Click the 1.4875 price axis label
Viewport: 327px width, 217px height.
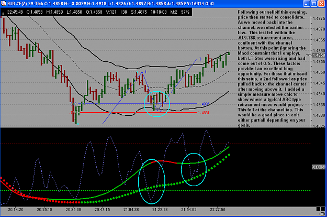click(319, 18)
